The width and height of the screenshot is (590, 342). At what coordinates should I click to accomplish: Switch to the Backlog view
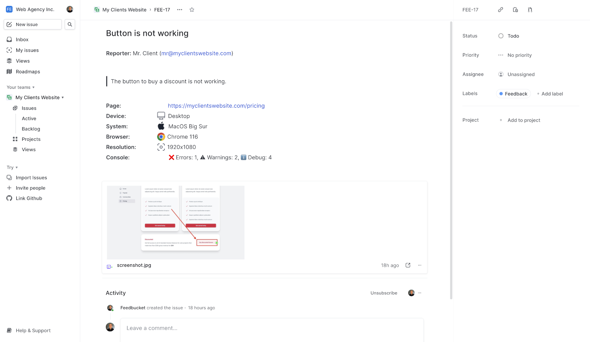click(x=31, y=129)
